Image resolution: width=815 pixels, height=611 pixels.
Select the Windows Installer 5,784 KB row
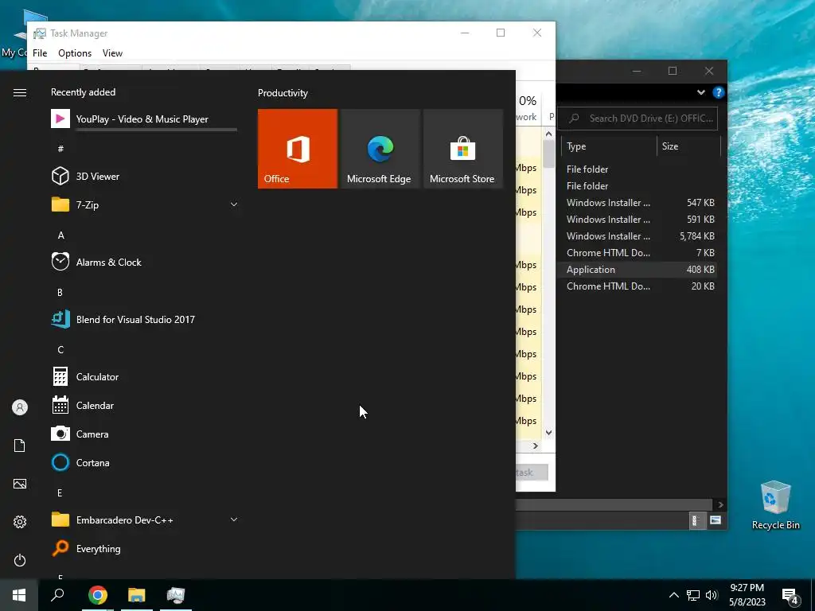(638, 235)
